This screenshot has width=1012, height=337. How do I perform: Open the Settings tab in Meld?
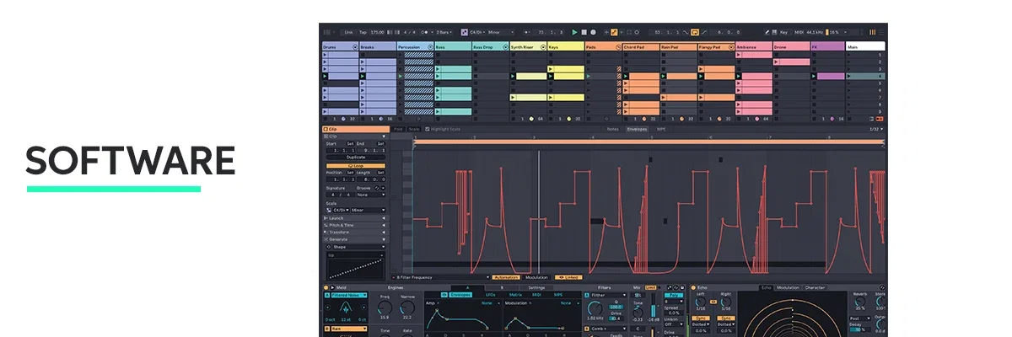click(x=536, y=287)
